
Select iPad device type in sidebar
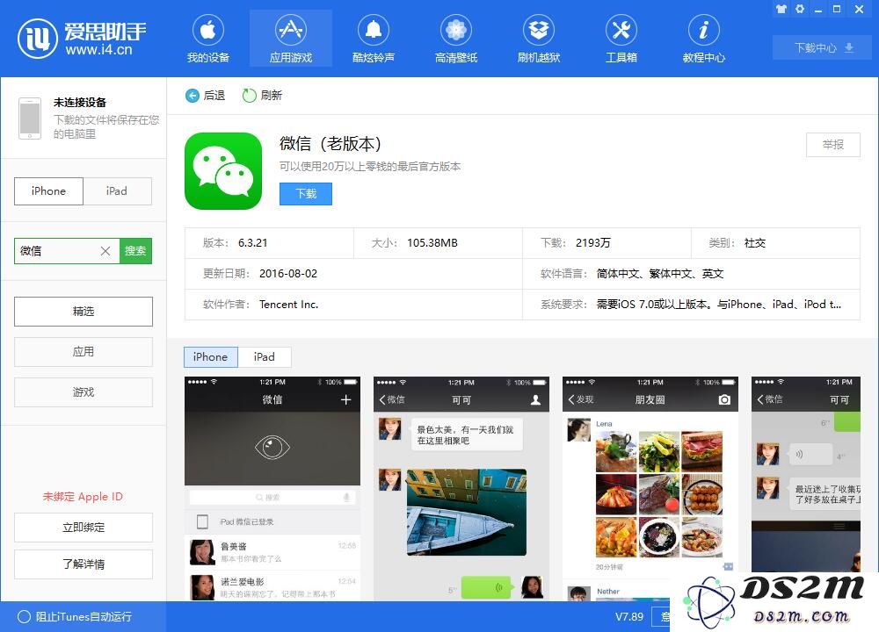point(117,190)
